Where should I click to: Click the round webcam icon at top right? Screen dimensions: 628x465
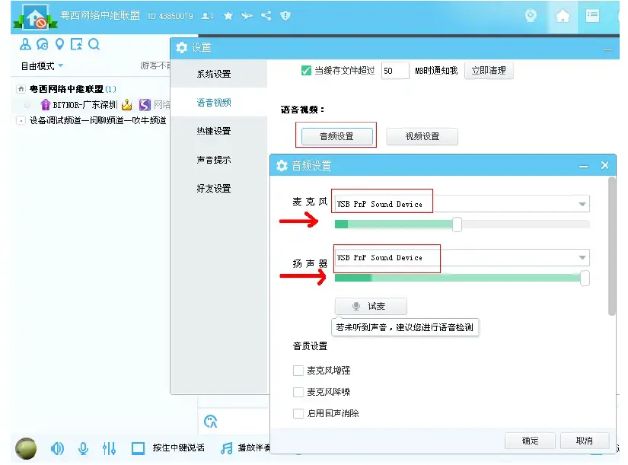(531, 16)
